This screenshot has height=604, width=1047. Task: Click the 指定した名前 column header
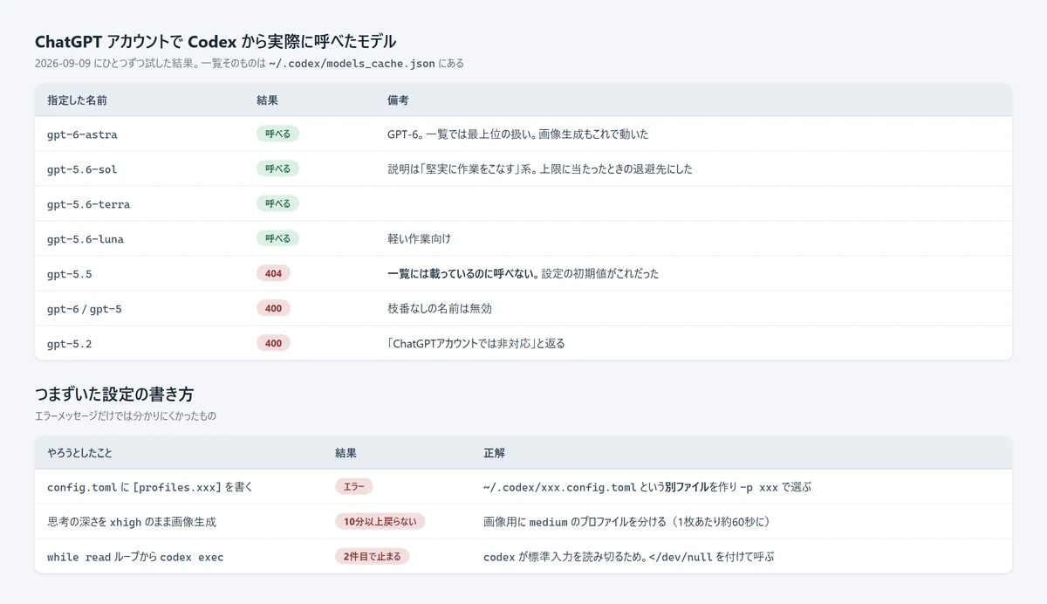pyautogui.click(x=77, y=100)
